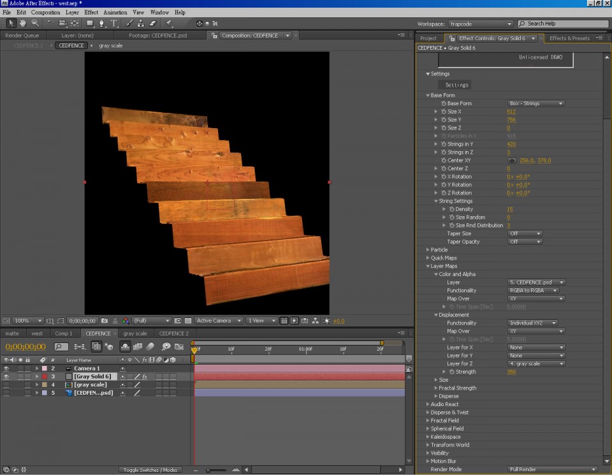
Task: Select the Horizontal Type tool
Action: [115, 24]
